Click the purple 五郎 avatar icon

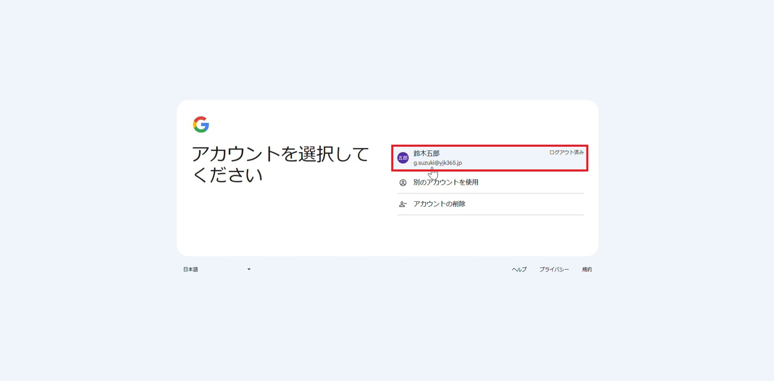coord(403,158)
